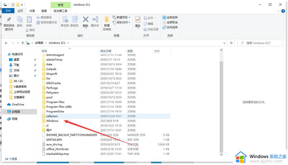
Task: Select the ProgramData folder
Action: click(x=55, y=111)
